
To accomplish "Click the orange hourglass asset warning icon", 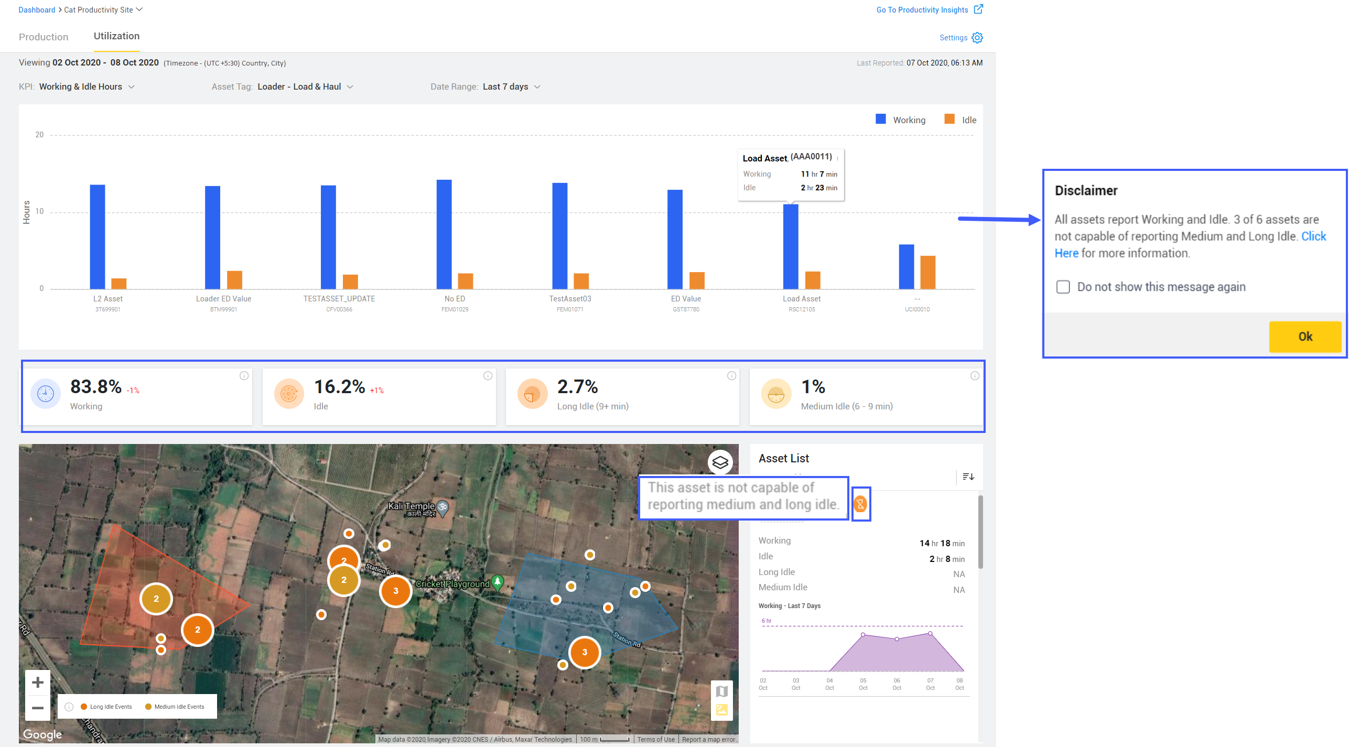I will coord(860,504).
